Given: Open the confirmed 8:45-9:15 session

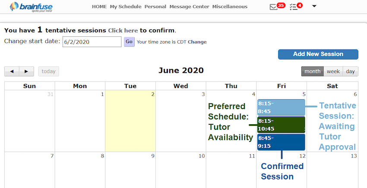Looking at the screenshot, I should [281, 142].
